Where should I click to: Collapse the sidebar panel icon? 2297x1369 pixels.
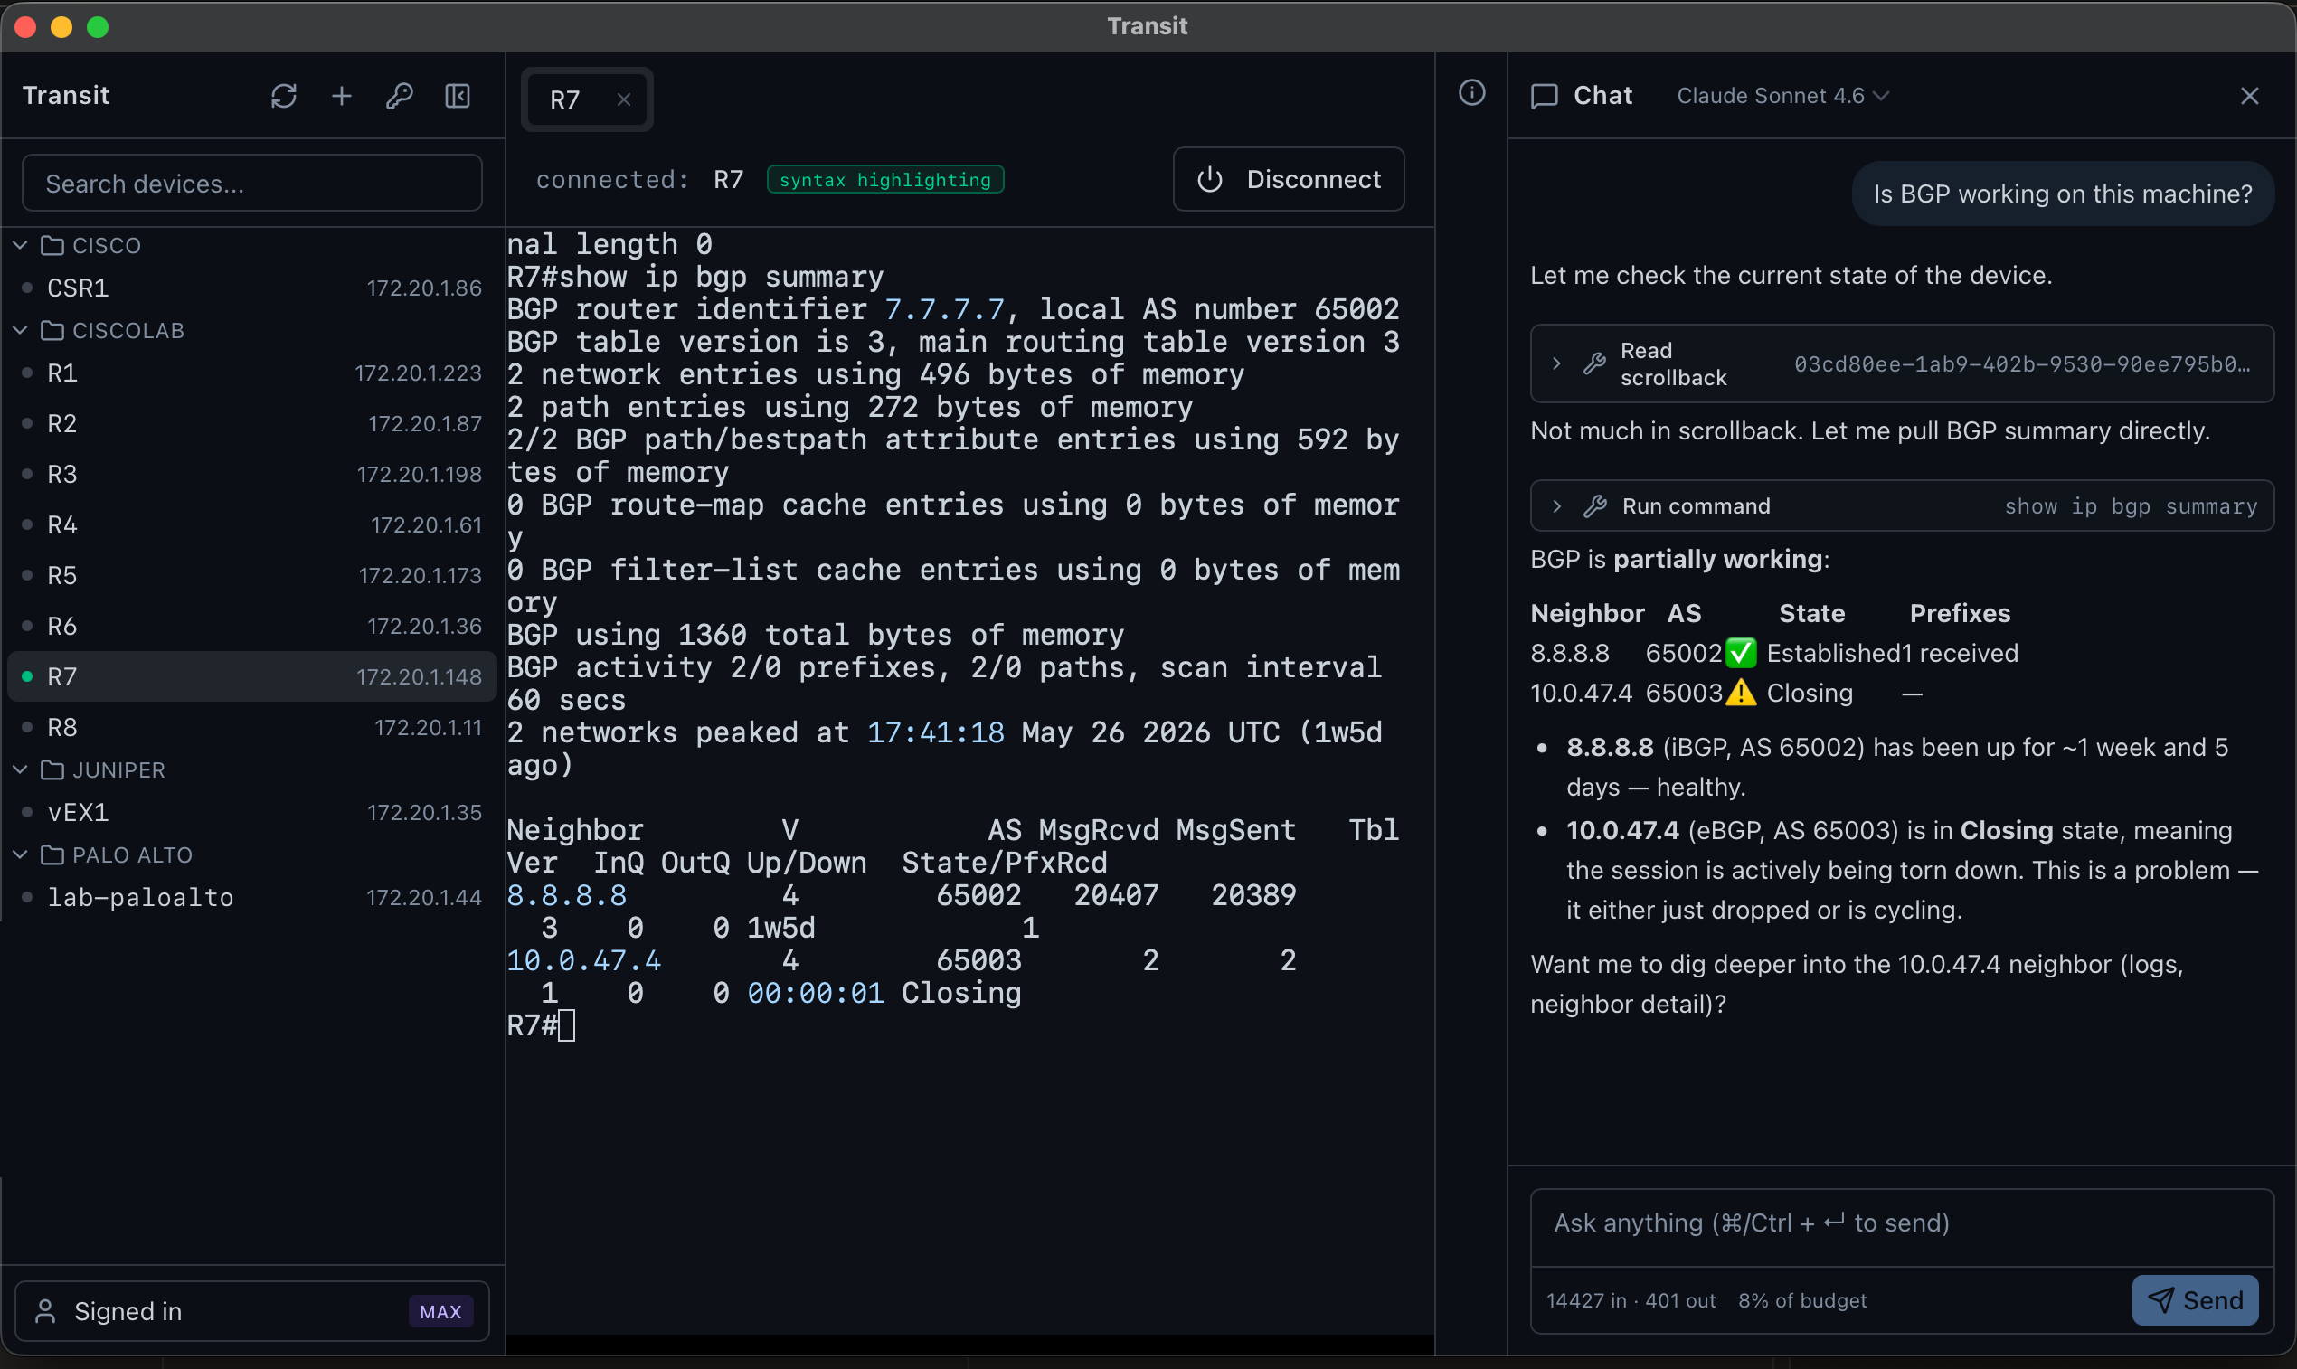click(x=458, y=96)
